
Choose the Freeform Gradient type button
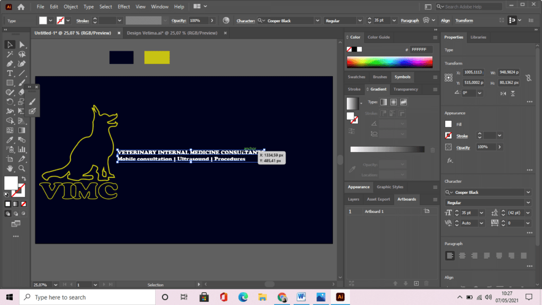[x=403, y=102]
